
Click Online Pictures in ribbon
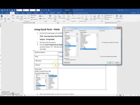pyautogui.click(x=21, y=17)
